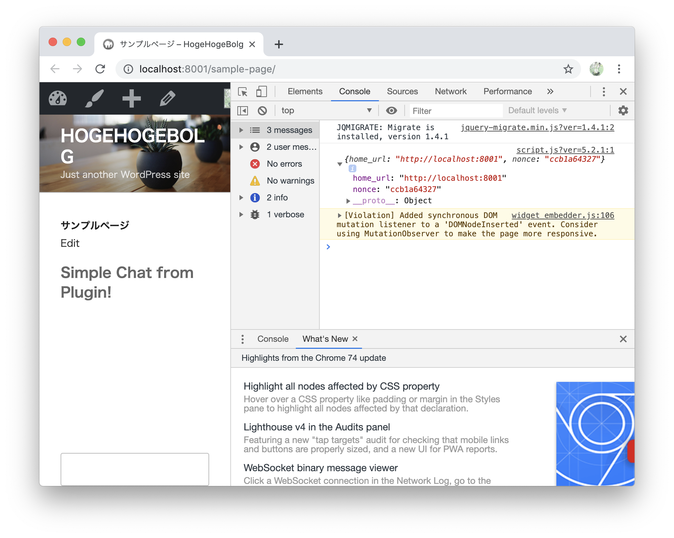Click the WordPress New content plus icon

[x=131, y=98]
